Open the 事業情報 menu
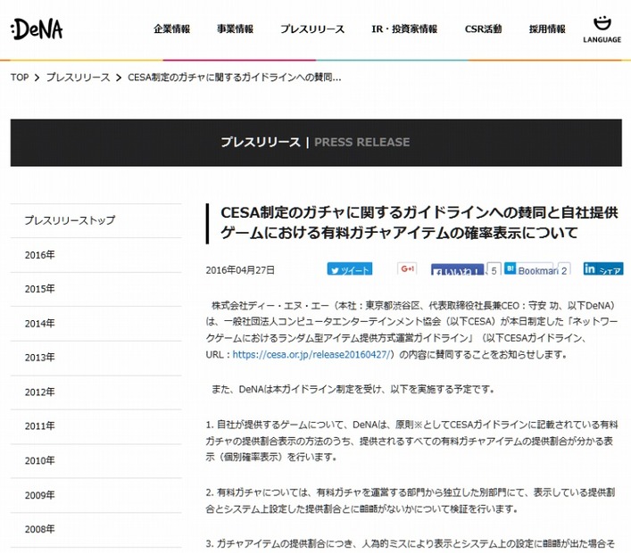 (x=235, y=29)
